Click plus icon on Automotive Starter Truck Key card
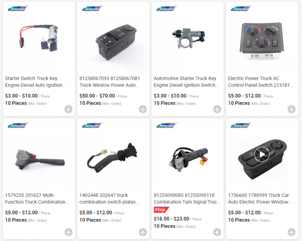 point(217,109)
